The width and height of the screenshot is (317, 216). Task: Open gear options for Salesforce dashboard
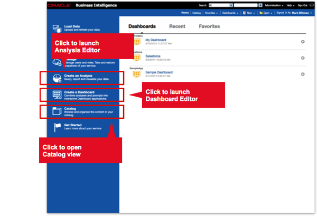[303, 58]
